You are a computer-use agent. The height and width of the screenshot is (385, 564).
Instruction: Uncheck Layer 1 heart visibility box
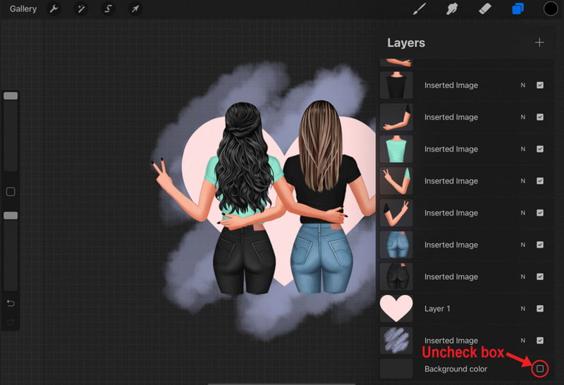point(540,308)
